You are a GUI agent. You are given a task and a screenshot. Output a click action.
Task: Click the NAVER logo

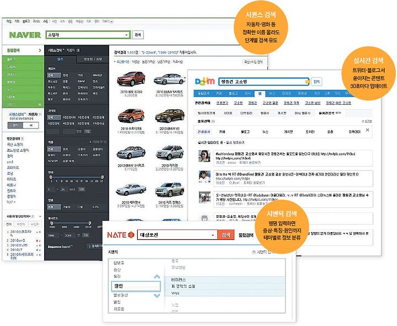(25, 35)
